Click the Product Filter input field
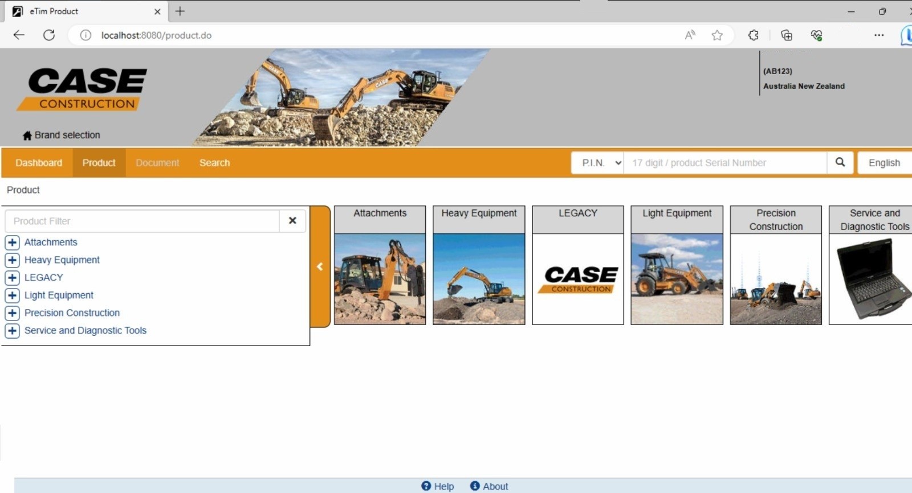912x493 pixels. click(x=142, y=221)
